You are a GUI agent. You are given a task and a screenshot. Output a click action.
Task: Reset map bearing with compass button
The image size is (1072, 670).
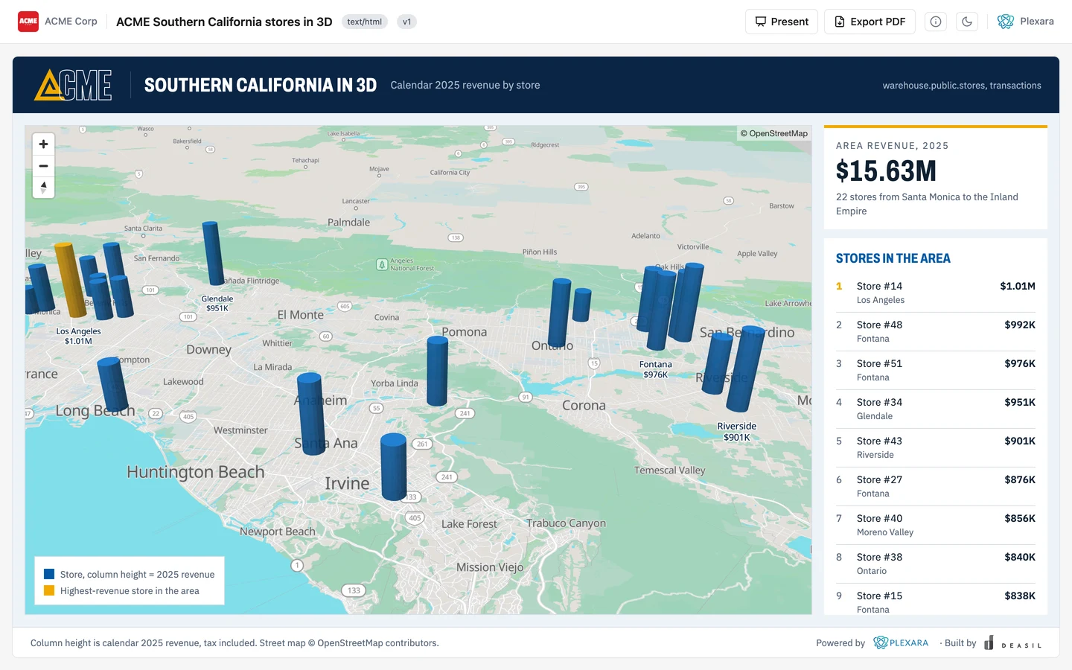point(43,187)
